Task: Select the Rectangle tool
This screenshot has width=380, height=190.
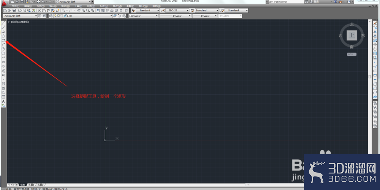Action: [x=3, y=40]
